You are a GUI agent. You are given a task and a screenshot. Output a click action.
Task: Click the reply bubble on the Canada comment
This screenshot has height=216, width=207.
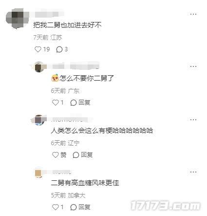click(73, 207)
